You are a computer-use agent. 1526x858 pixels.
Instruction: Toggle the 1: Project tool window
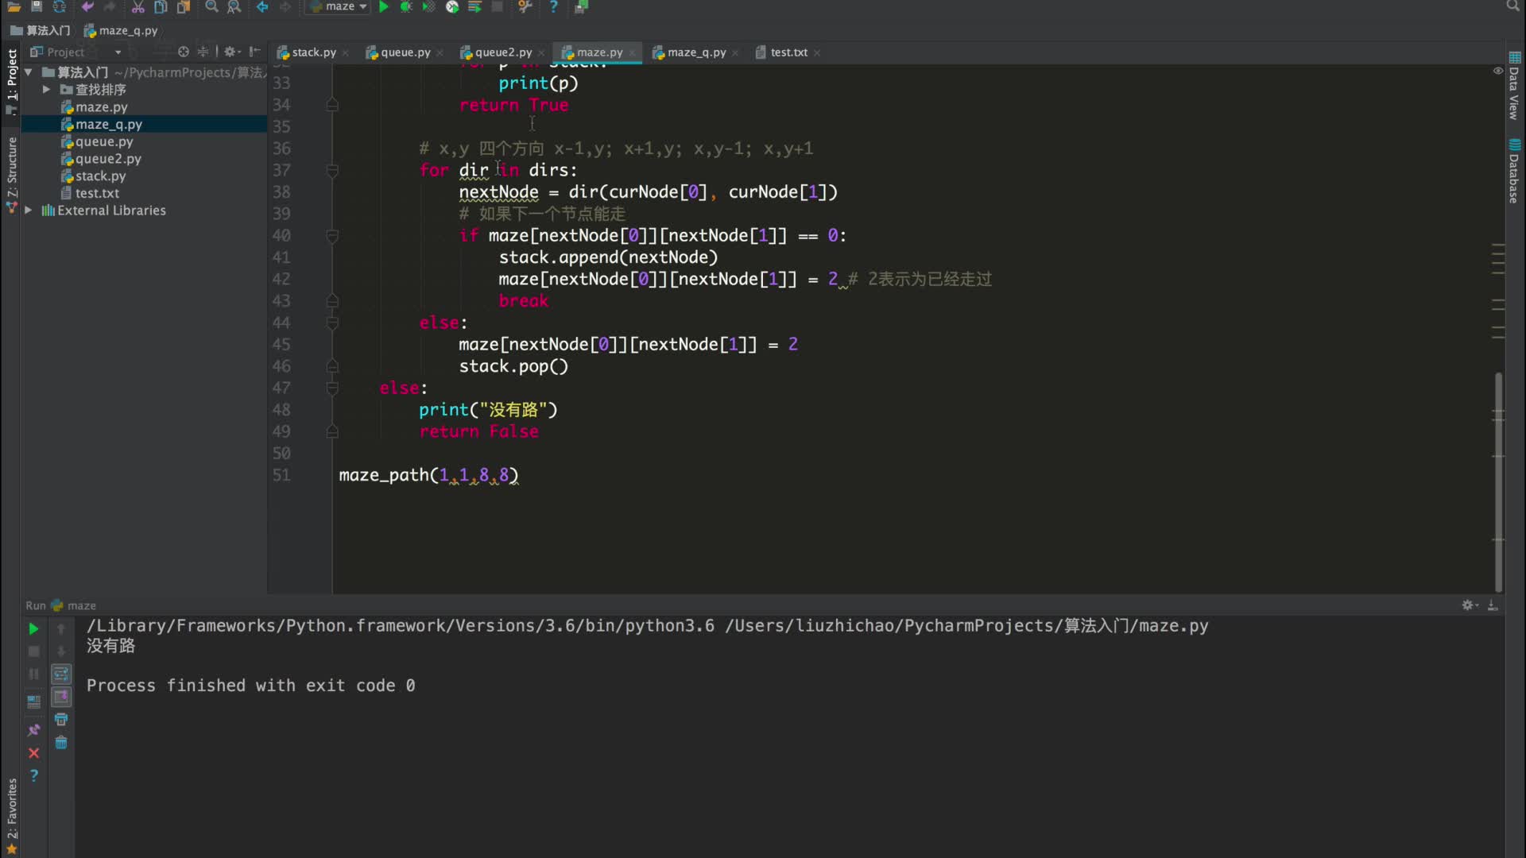point(11,80)
